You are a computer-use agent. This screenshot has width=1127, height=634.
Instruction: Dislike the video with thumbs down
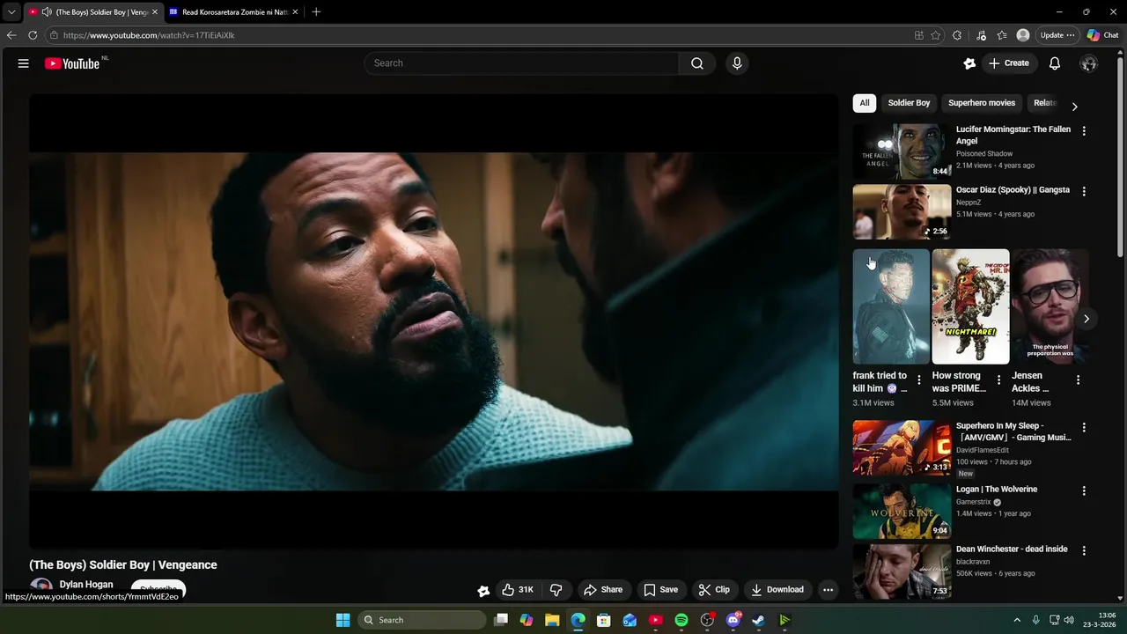click(x=556, y=590)
